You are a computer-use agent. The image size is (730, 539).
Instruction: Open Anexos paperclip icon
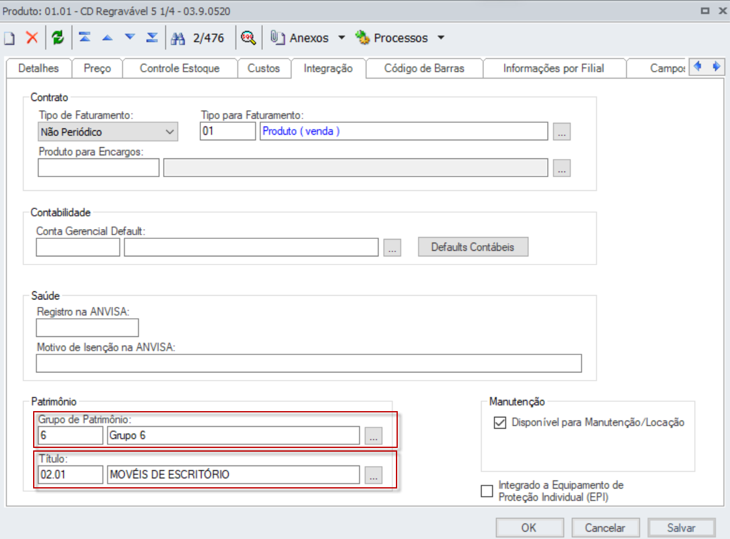pos(277,37)
